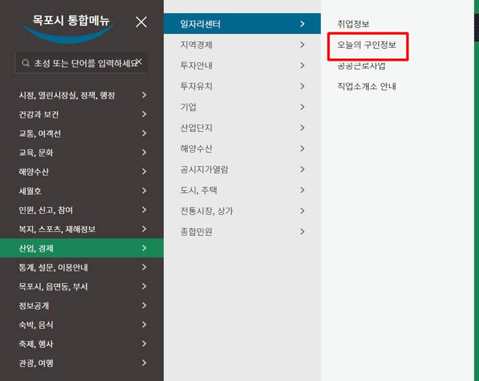
Task: Open the 공시지가열람 submenu
Action: tap(242, 169)
